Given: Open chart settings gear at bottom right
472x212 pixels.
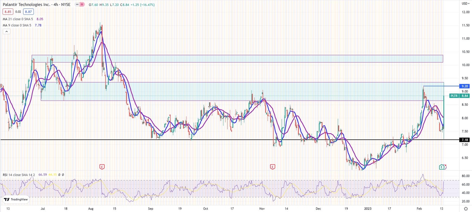Looking at the screenshot, I should pos(466,209).
